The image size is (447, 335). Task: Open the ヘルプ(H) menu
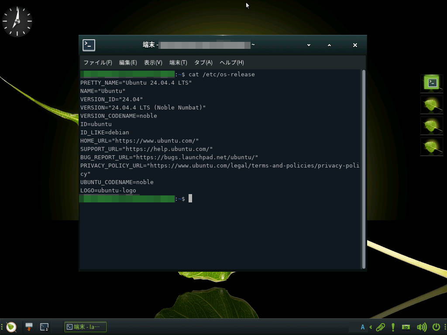click(231, 62)
